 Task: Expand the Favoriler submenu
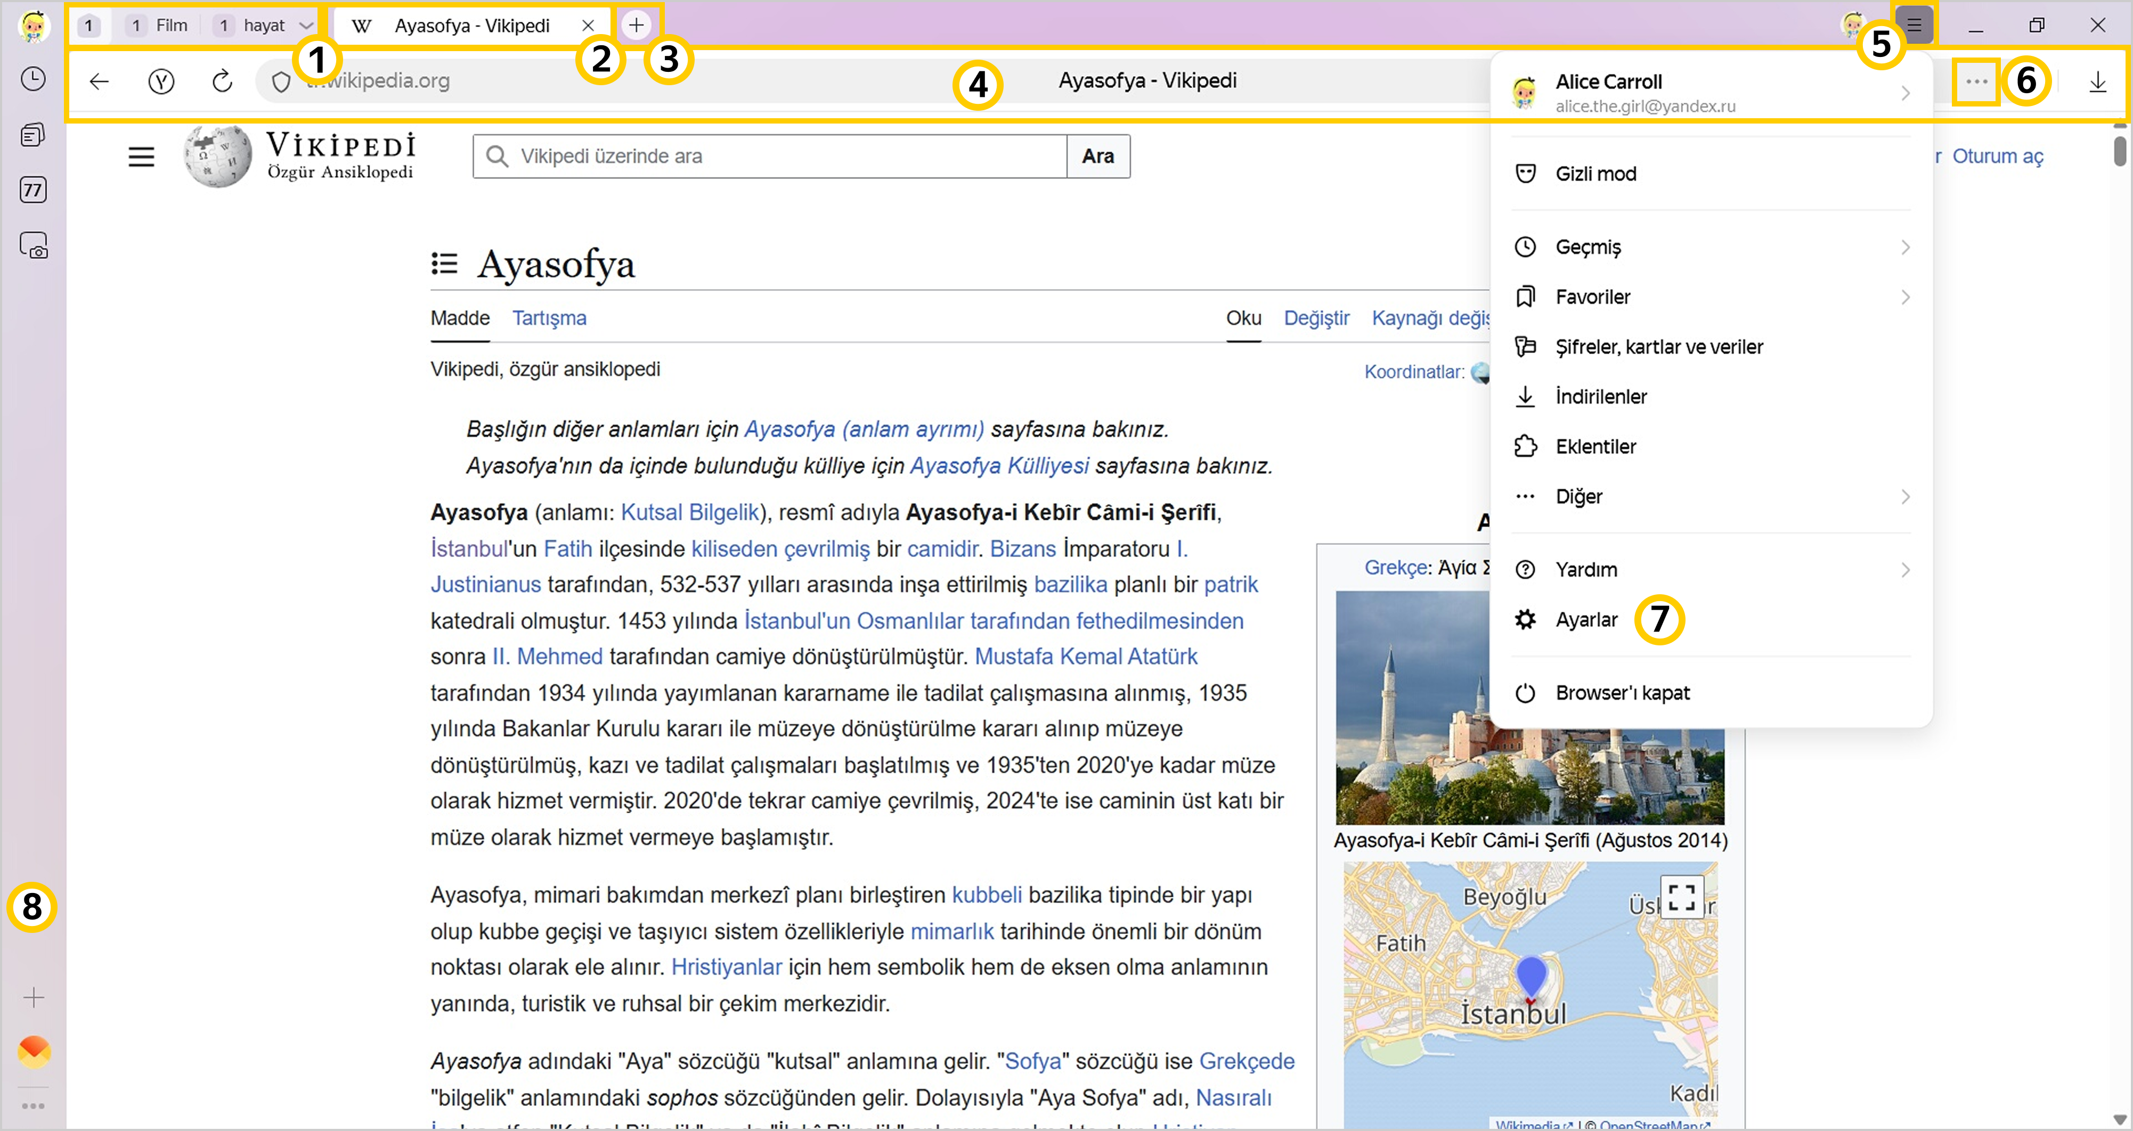click(x=1711, y=297)
